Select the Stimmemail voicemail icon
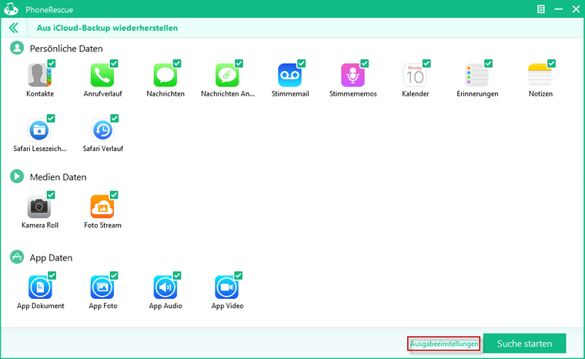The width and height of the screenshot is (585, 359). 289,75
